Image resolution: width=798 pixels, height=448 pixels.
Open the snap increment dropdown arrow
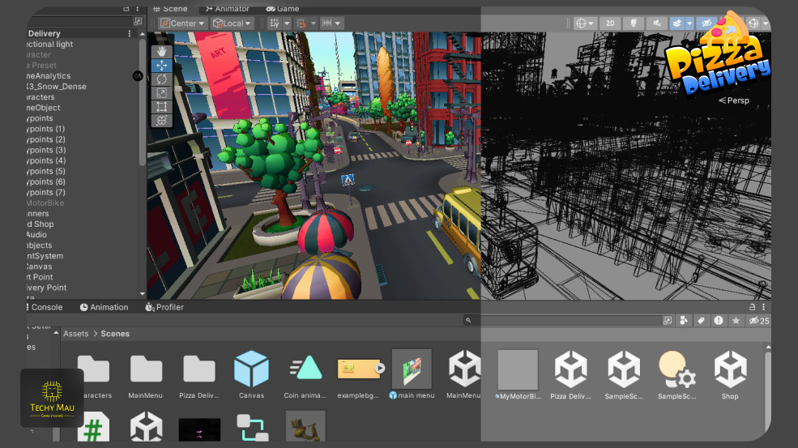point(313,23)
